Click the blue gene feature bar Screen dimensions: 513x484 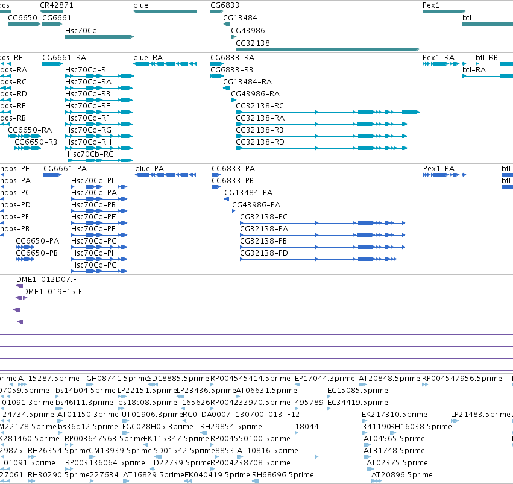tap(165, 11)
